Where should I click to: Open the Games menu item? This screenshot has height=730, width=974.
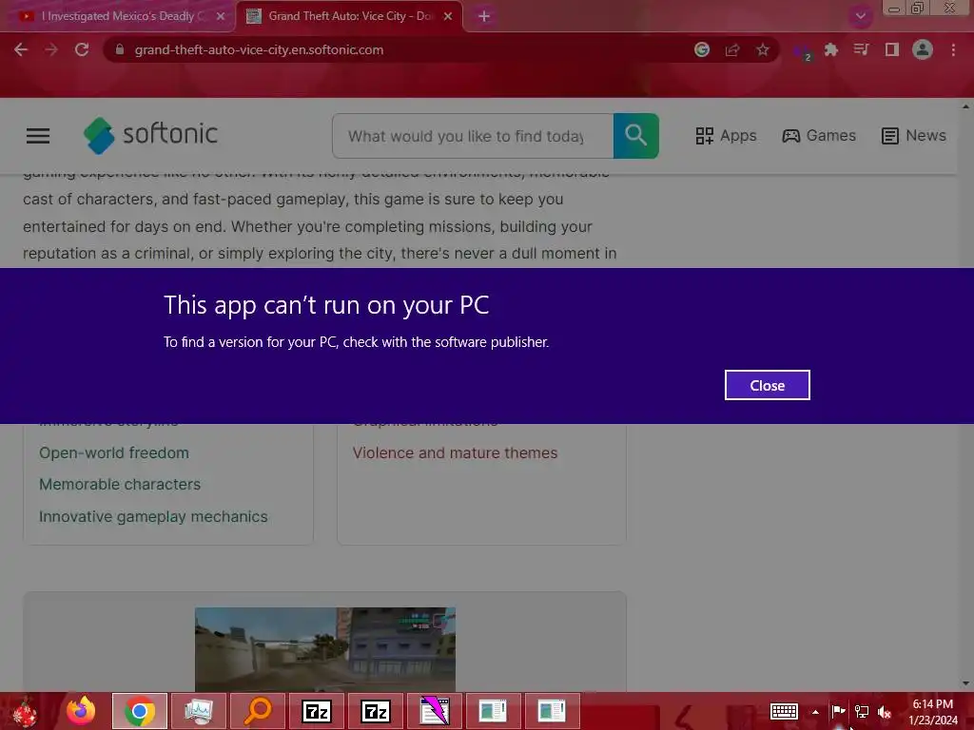[819, 135]
